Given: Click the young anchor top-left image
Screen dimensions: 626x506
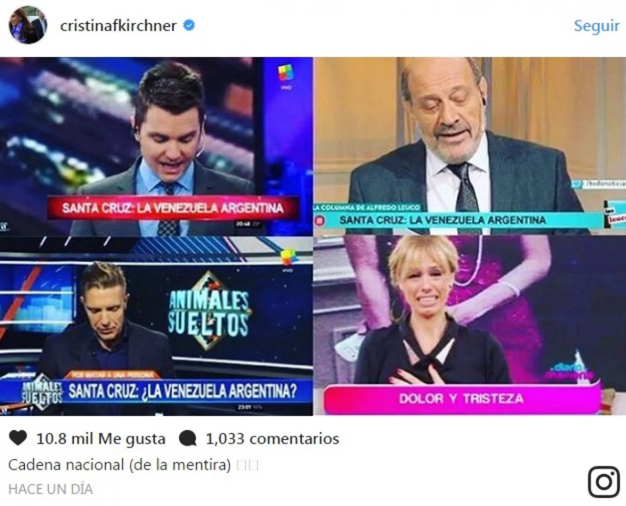Looking at the screenshot, I should click(156, 146).
